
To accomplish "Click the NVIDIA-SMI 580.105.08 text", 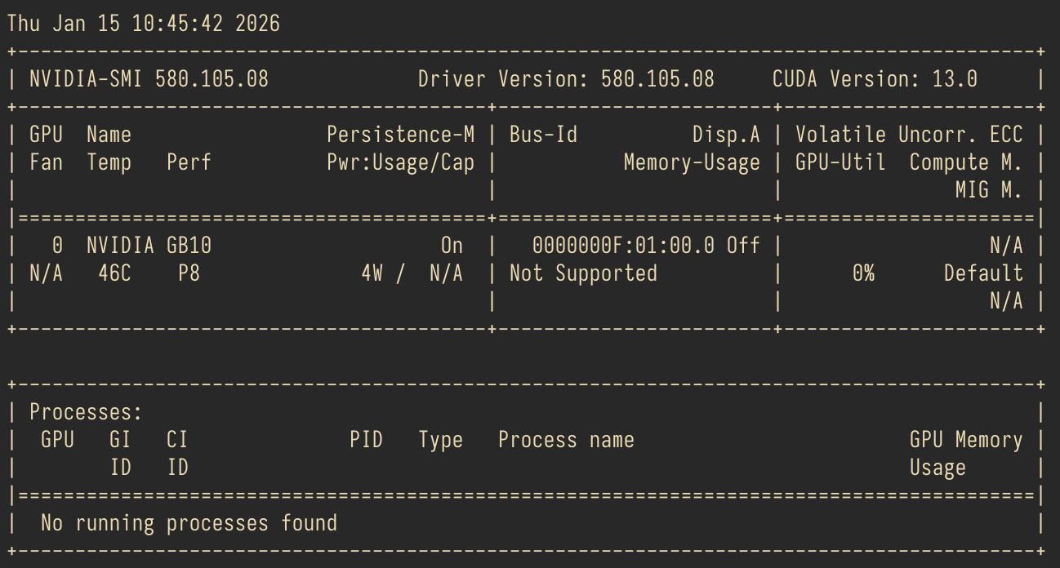I will click(149, 79).
